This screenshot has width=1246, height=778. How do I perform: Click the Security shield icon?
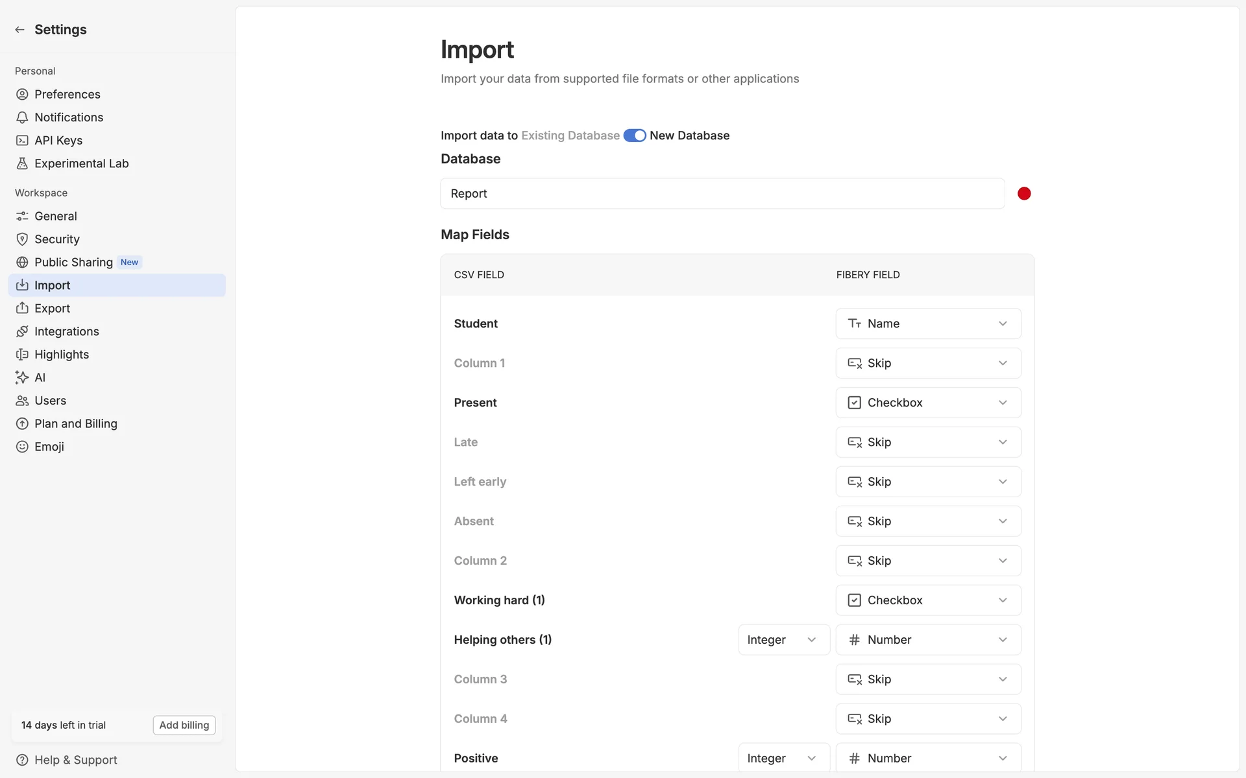[x=22, y=239]
